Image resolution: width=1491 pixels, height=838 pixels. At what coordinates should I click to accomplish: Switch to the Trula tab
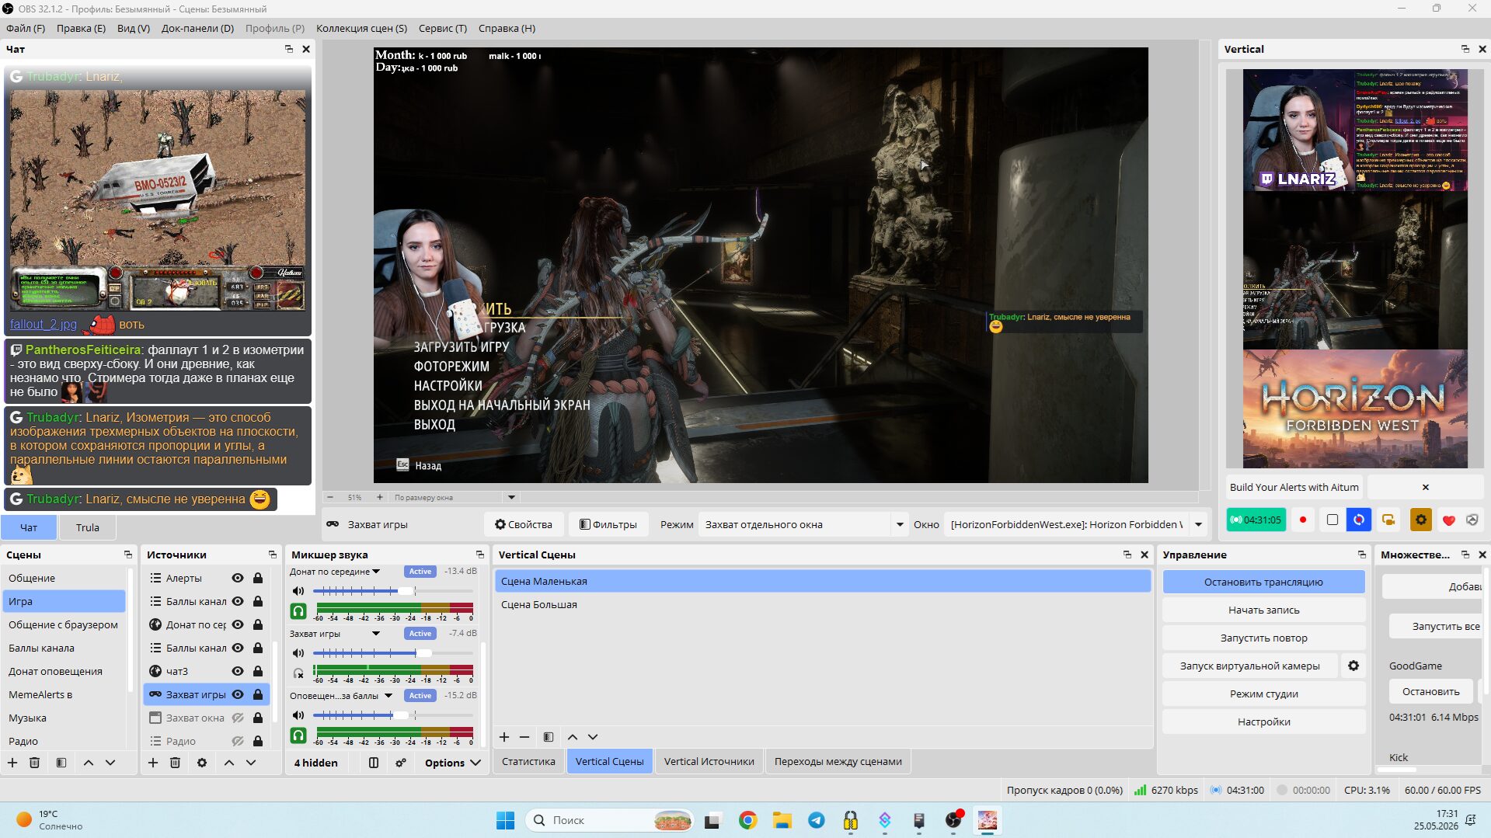point(88,527)
